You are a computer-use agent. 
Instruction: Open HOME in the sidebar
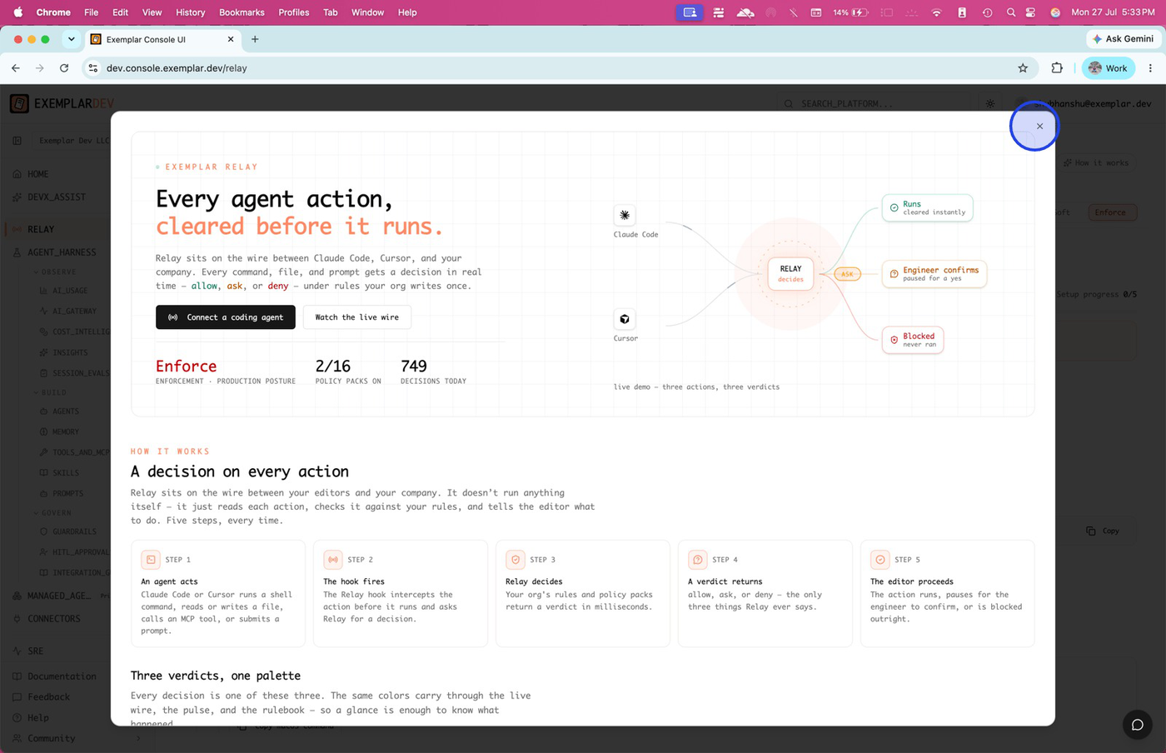click(38, 174)
